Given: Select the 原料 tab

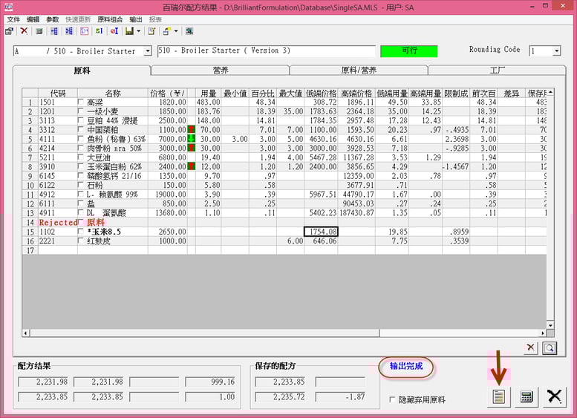Looking at the screenshot, I should pos(82,71).
